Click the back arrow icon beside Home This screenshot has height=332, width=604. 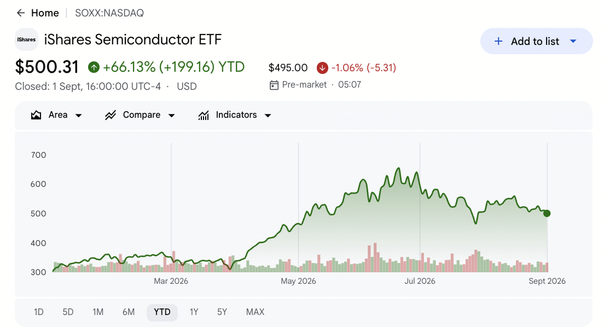click(x=21, y=13)
